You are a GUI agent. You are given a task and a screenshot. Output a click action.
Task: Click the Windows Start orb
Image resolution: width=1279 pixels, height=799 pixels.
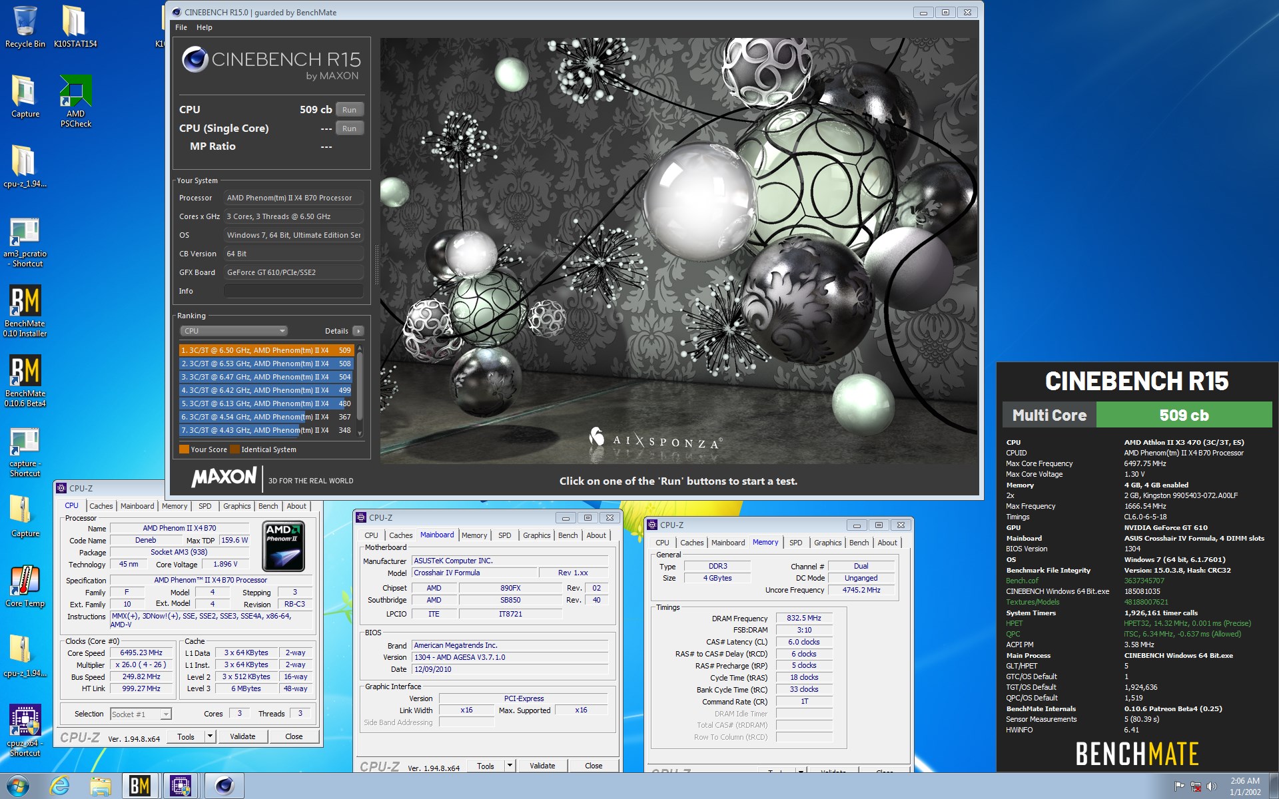point(18,786)
